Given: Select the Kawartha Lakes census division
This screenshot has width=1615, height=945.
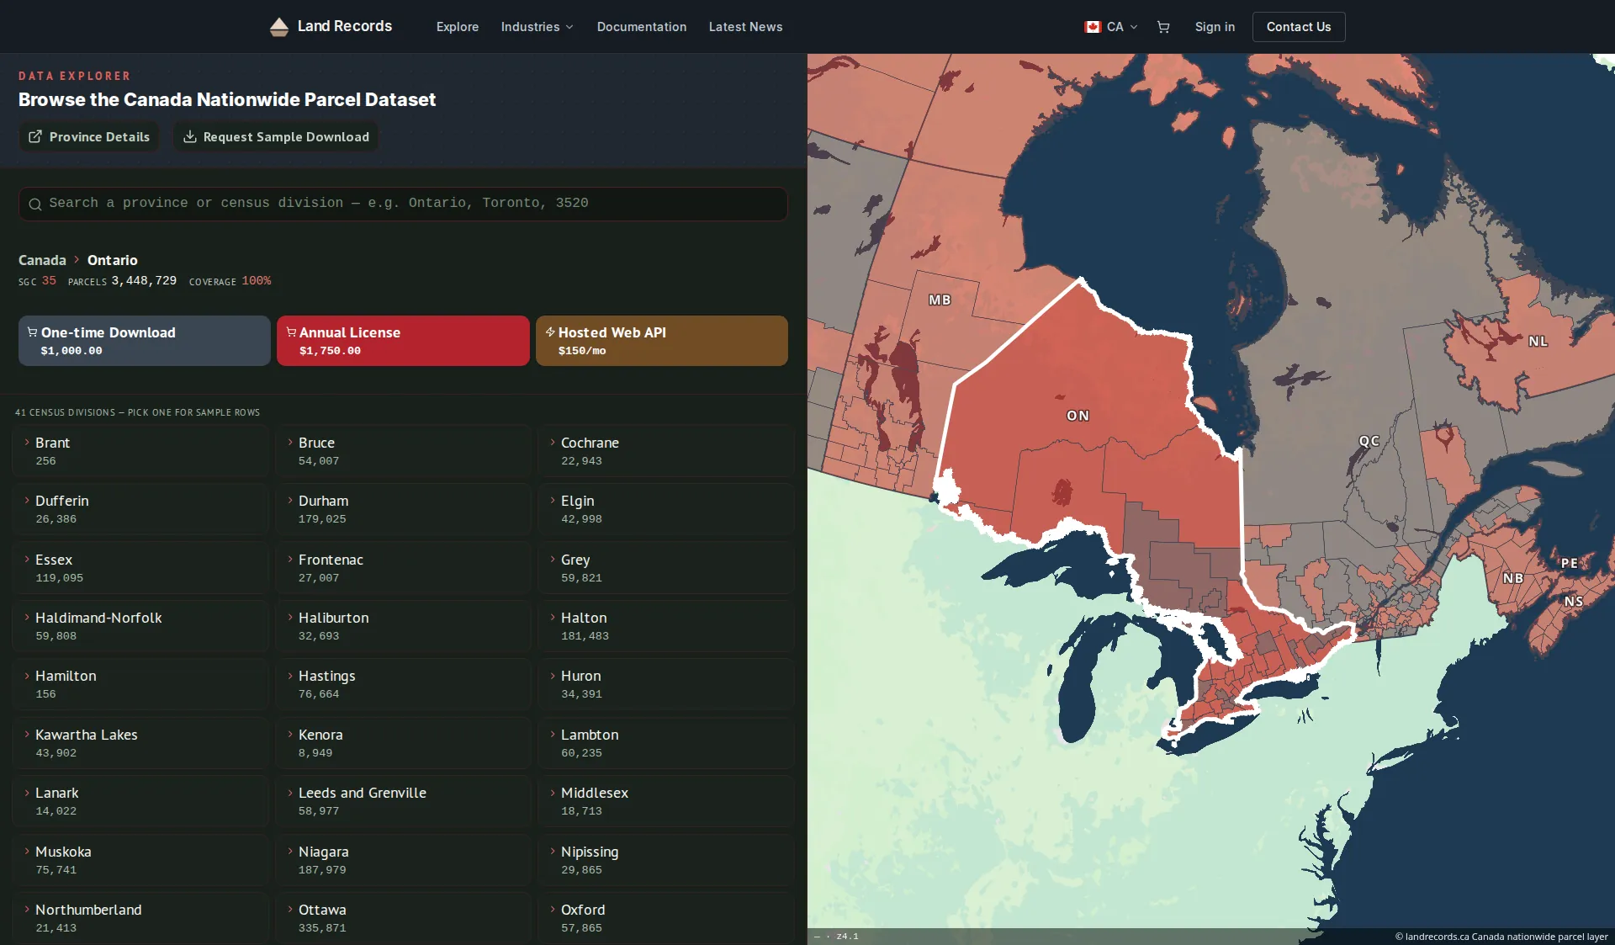Looking at the screenshot, I should (x=140, y=742).
